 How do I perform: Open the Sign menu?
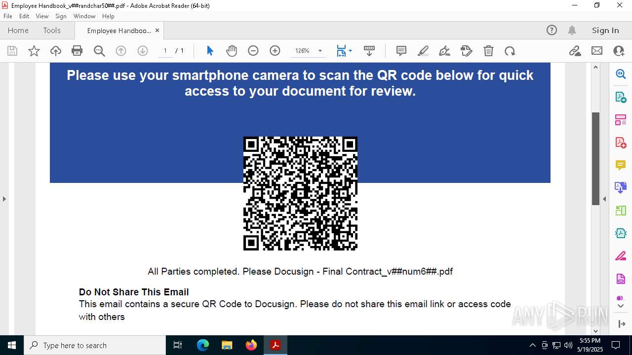click(x=61, y=16)
